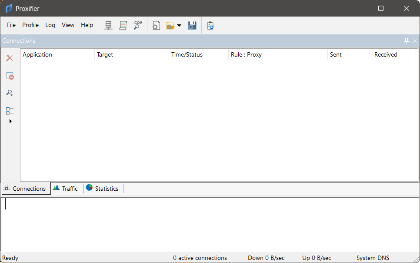This screenshot has height=263, width=420.
Task: Open Name Resolution (.COM magnifier) icon
Action: pyautogui.click(x=138, y=25)
